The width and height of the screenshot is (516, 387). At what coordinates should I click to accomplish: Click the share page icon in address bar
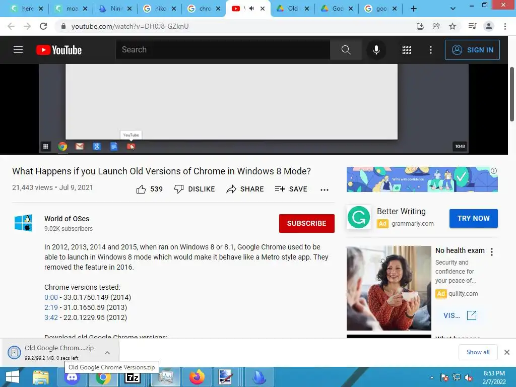click(436, 26)
